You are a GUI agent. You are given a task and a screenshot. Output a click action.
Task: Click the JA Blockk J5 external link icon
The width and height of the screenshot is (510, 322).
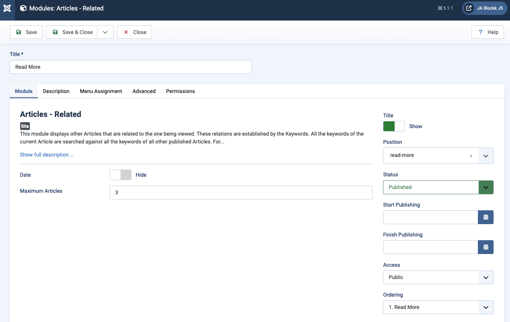(469, 8)
